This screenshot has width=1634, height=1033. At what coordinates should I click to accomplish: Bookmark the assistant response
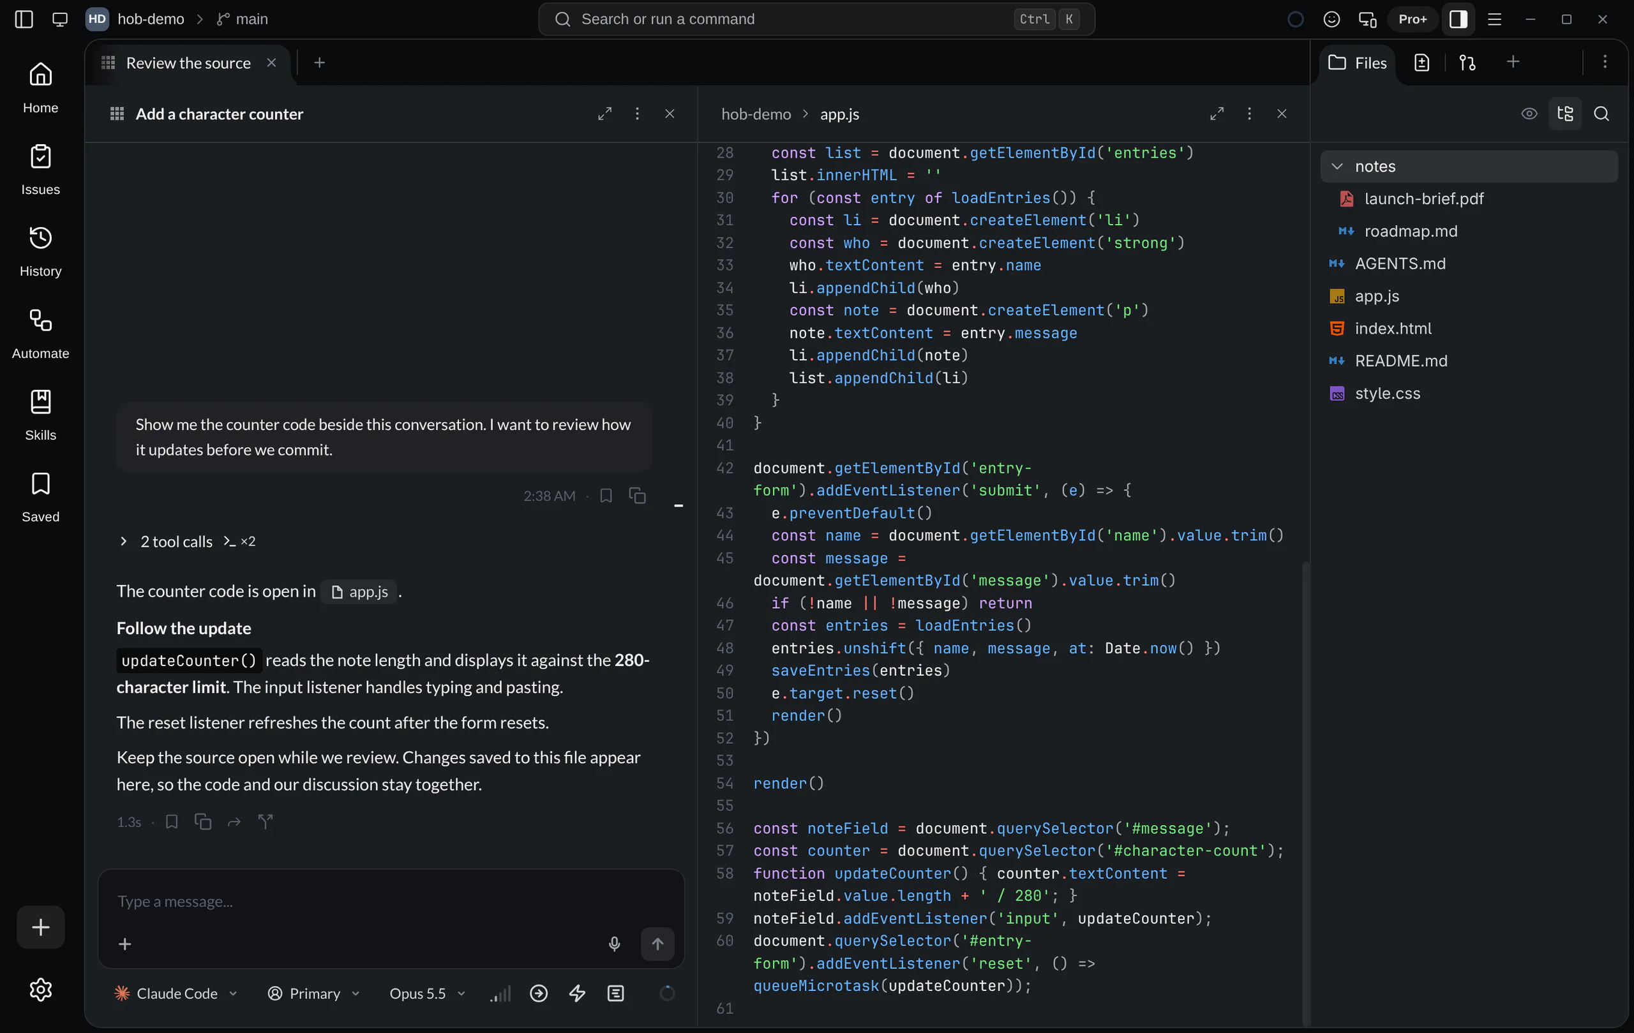(172, 821)
